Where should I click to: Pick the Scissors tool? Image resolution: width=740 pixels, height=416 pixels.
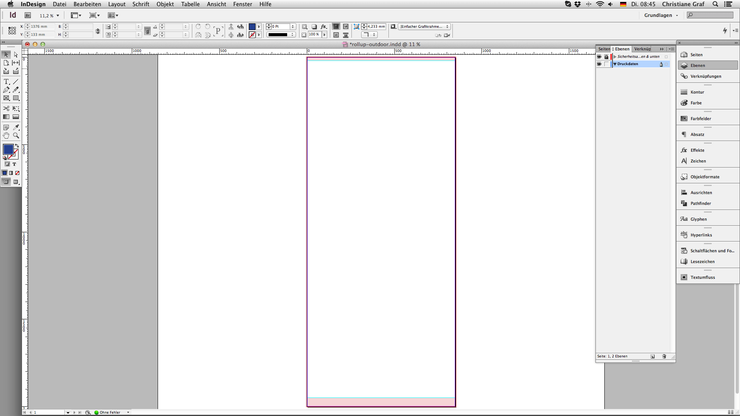pos(6,109)
